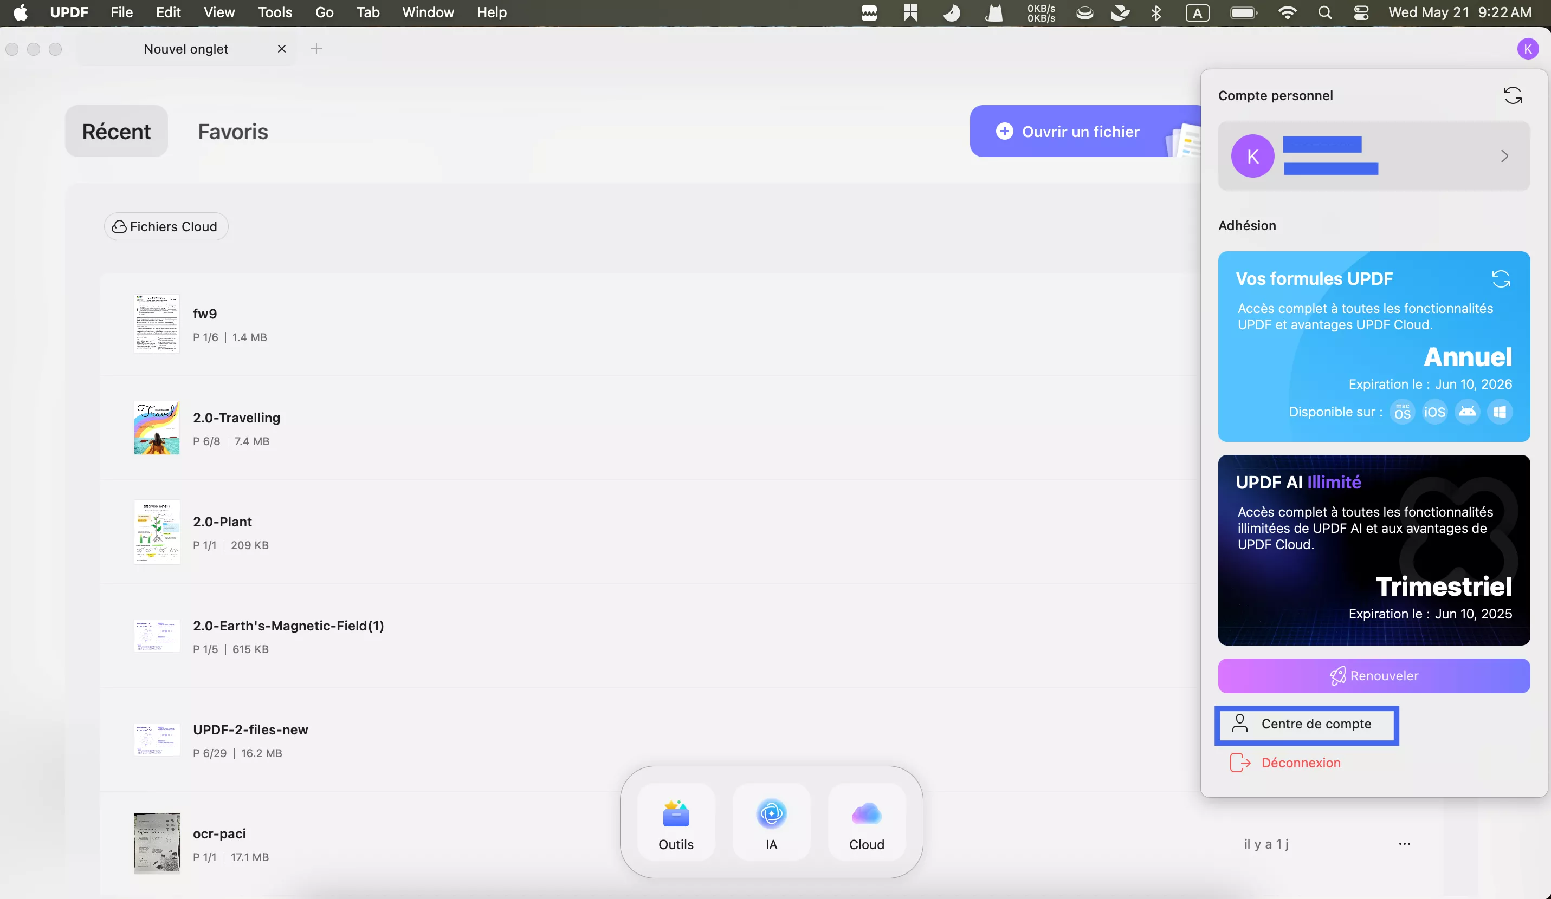Select the 2.0-Travelling file name
This screenshot has width=1551, height=899.
[236, 418]
